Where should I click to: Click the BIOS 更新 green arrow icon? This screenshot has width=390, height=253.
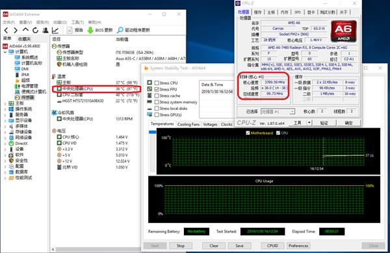click(90, 31)
